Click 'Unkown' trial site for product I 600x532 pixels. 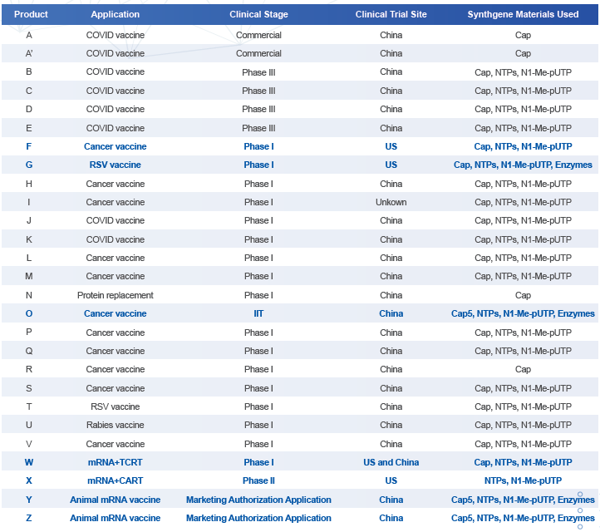click(391, 202)
